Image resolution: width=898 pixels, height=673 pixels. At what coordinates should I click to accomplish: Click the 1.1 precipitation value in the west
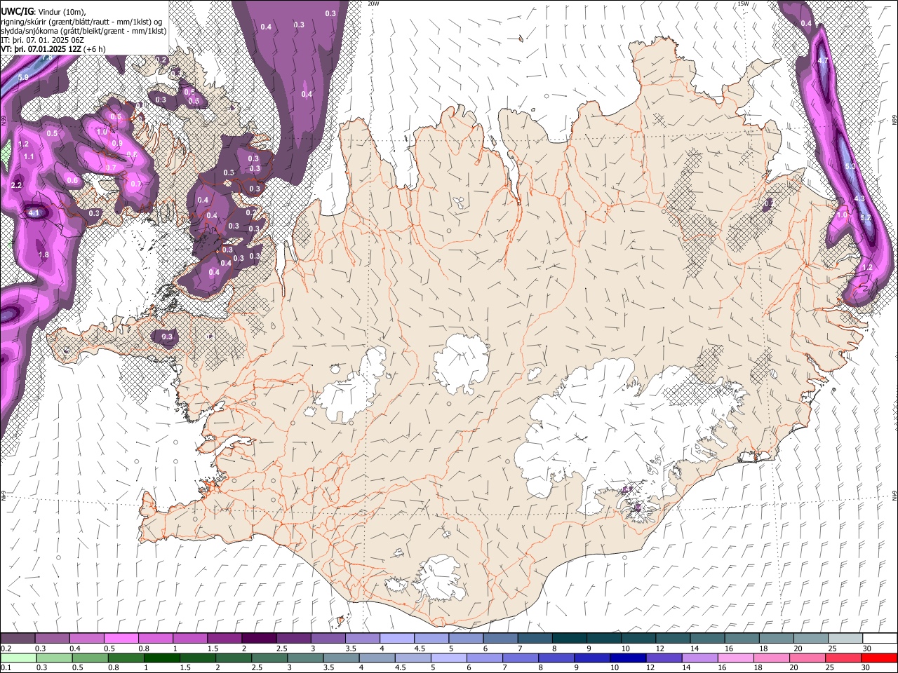(x=29, y=156)
